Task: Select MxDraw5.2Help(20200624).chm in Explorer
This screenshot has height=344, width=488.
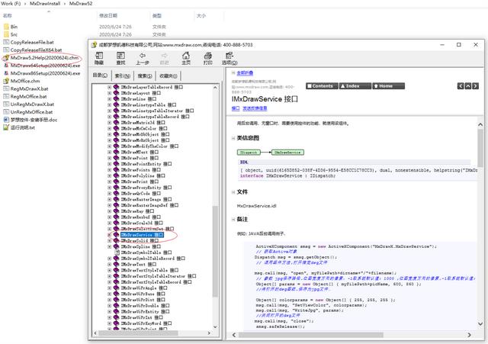Action: click(x=44, y=58)
